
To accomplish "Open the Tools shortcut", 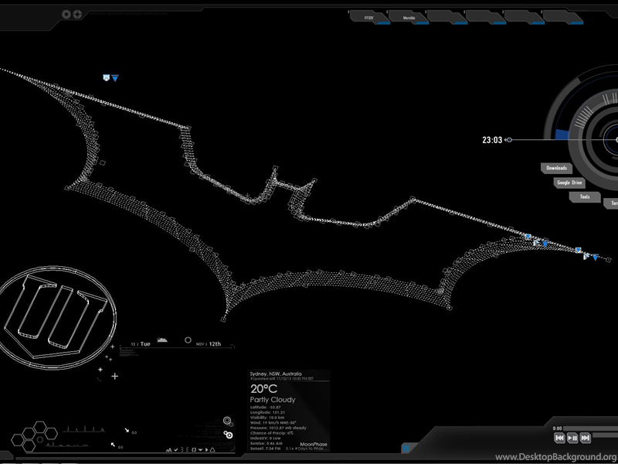I will [585, 197].
